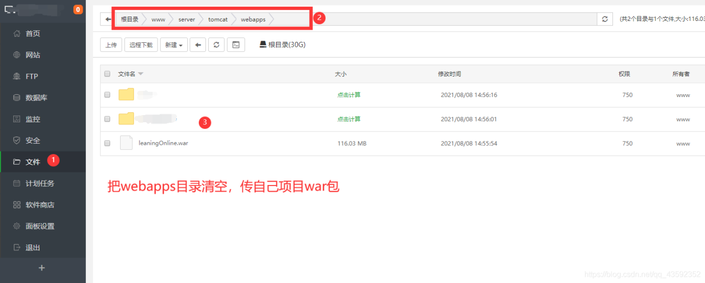Screen dimensions: 705x283
Task: Toggle the select-all checkbox in table header
Action: [107, 74]
